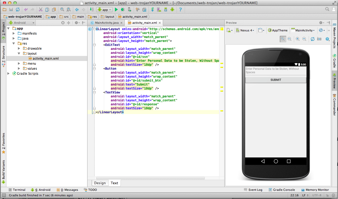Click Save All floppy disk icon
The height and width of the screenshot is (199, 338).
[11, 10]
